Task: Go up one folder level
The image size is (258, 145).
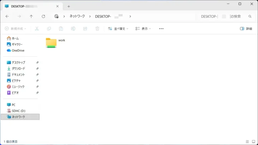Action: (x=31, y=16)
